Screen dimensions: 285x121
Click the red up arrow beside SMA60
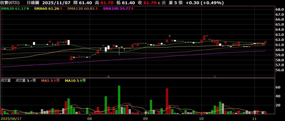tap(61, 9)
